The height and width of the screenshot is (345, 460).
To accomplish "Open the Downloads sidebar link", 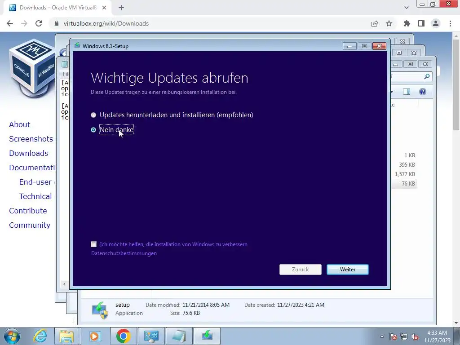I will pyautogui.click(x=28, y=153).
